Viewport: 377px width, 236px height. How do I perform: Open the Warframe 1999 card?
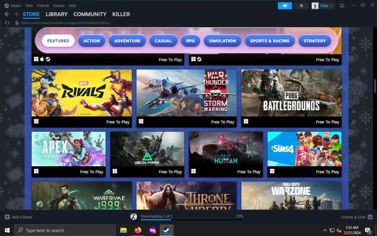82,196
